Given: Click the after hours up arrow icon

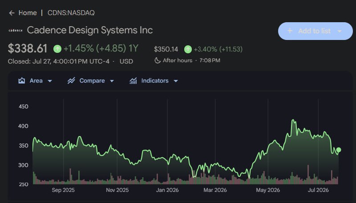Looking at the screenshot, I should tap(188, 49).
